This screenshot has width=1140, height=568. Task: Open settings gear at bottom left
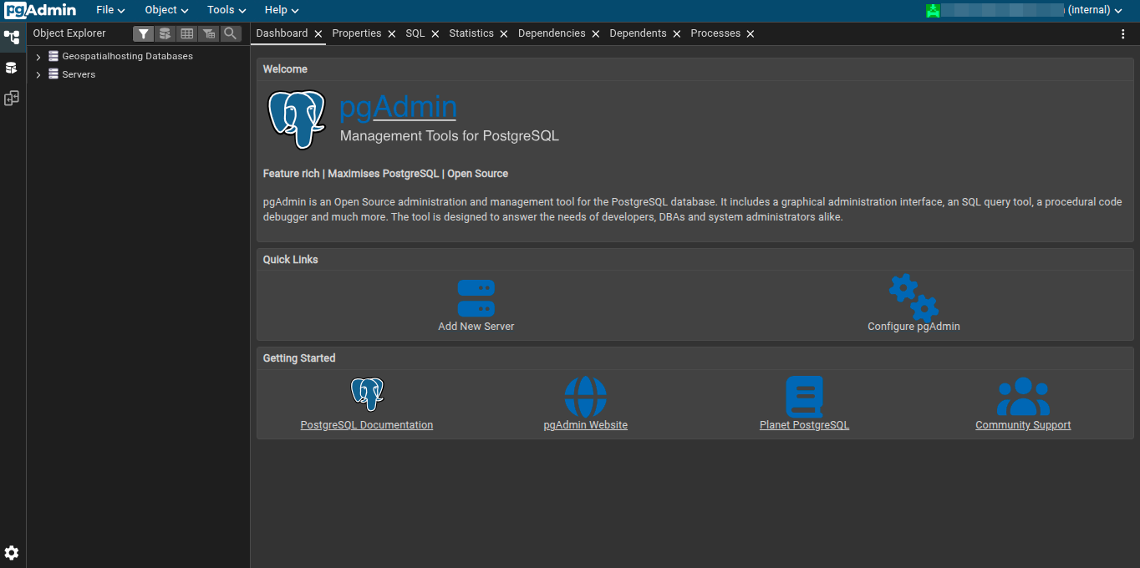pyautogui.click(x=12, y=553)
